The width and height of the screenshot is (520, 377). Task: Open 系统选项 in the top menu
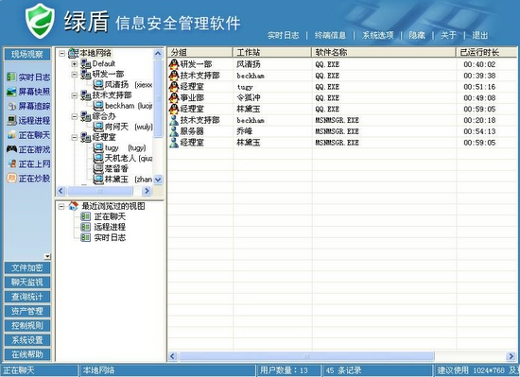378,35
